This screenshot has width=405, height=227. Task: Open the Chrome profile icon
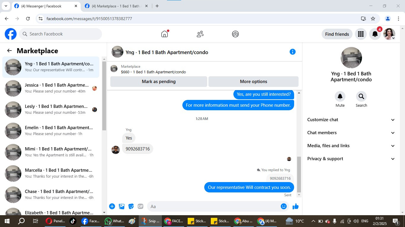(x=388, y=19)
